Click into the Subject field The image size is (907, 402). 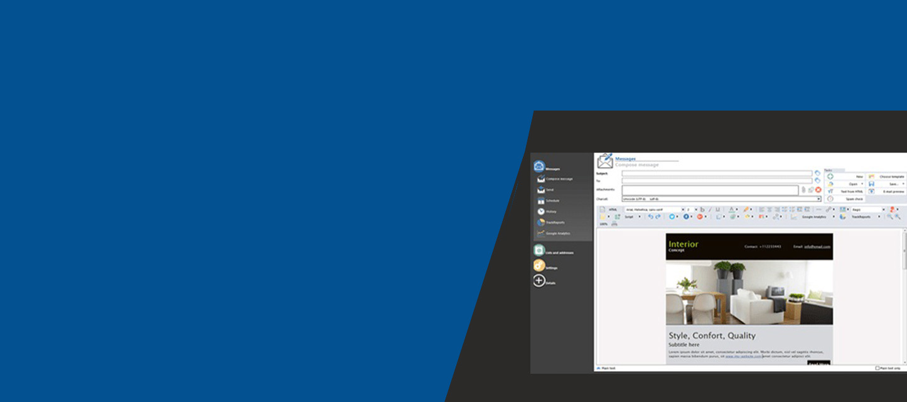point(717,173)
